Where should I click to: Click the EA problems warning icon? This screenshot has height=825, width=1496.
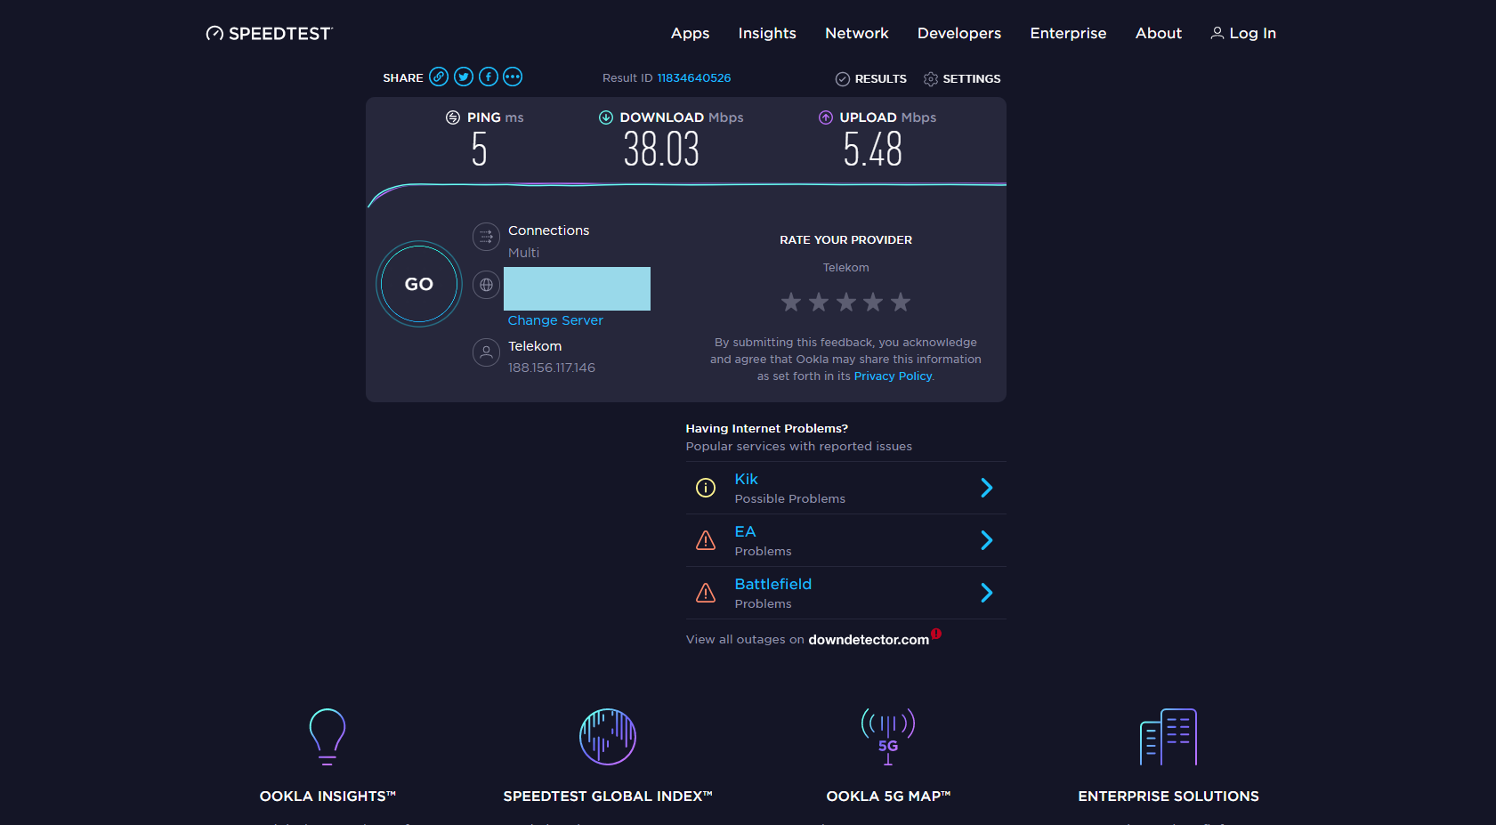click(x=706, y=540)
